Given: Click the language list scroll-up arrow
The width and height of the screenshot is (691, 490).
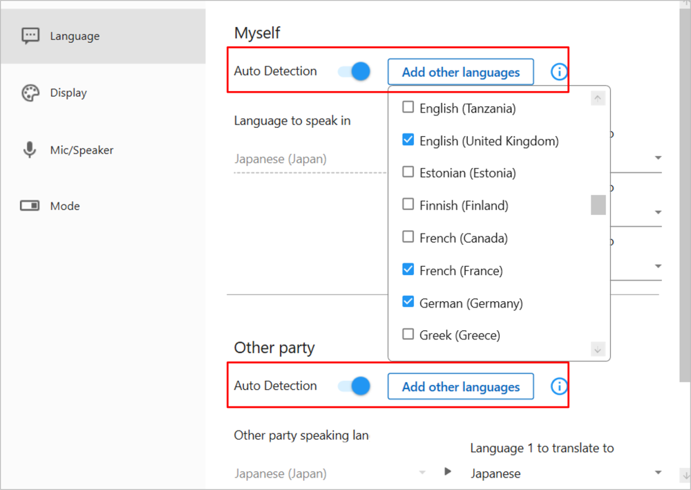Looking at the screenshot, I should (x=598, y=98).
